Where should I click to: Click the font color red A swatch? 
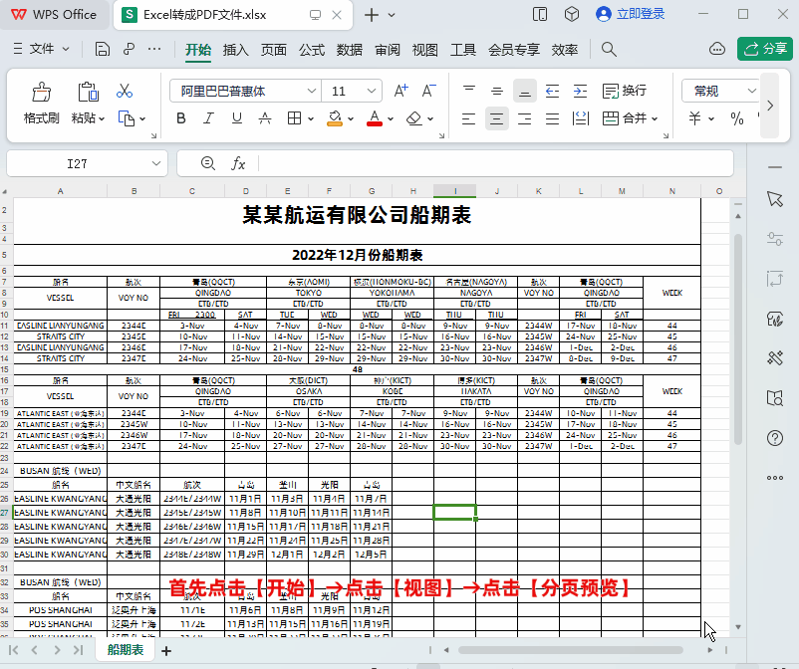click(375, 118)
